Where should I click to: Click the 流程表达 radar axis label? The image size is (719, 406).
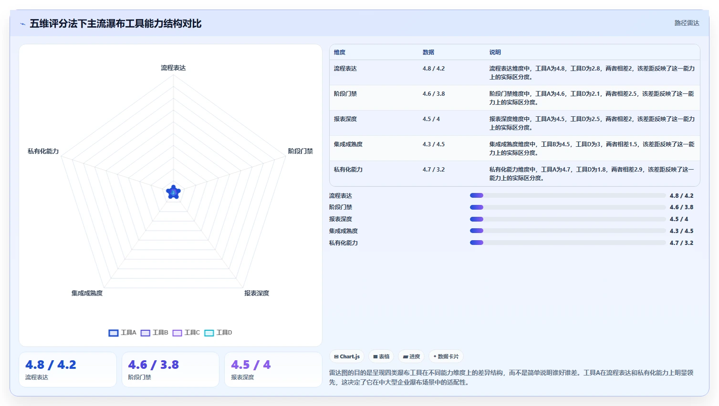click(x=173, y=68)
